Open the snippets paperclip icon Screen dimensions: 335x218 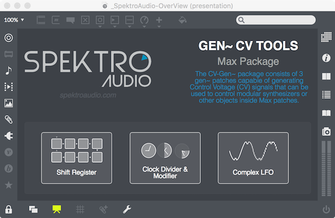9,119
